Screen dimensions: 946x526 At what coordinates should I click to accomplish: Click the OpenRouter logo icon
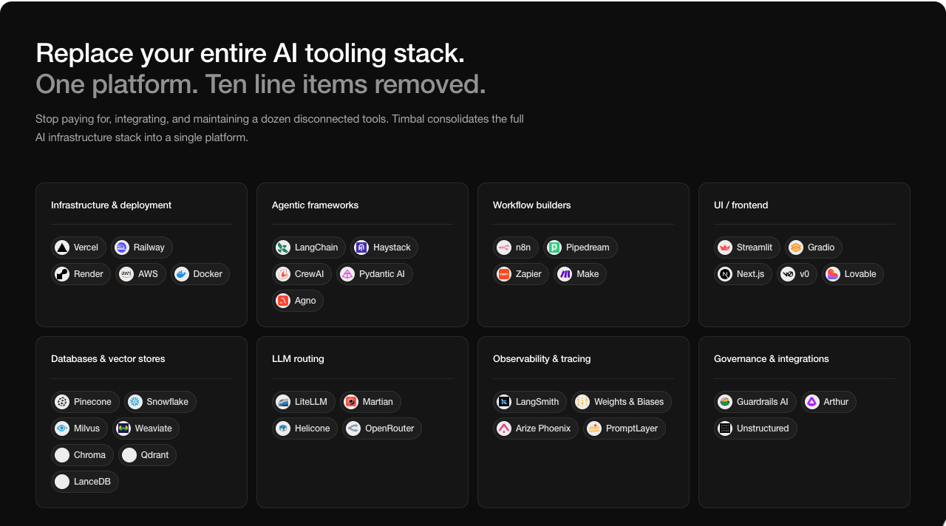(x=353, y=428)
